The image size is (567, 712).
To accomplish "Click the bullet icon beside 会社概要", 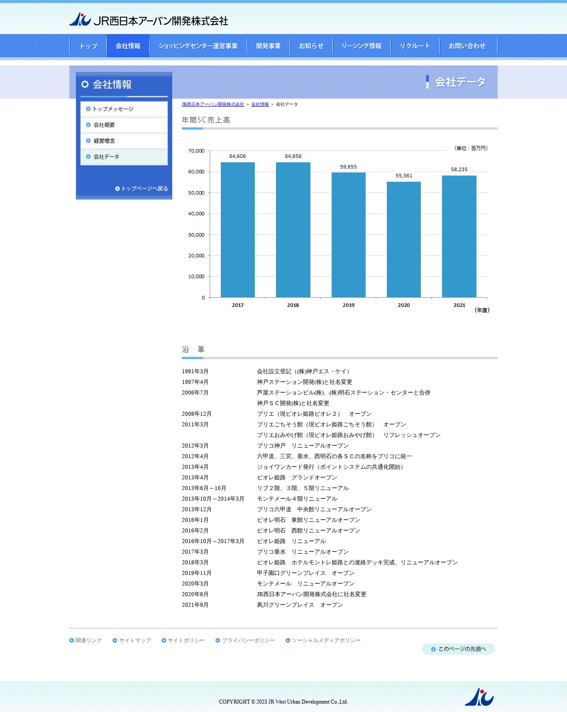I will click(88, 125).
